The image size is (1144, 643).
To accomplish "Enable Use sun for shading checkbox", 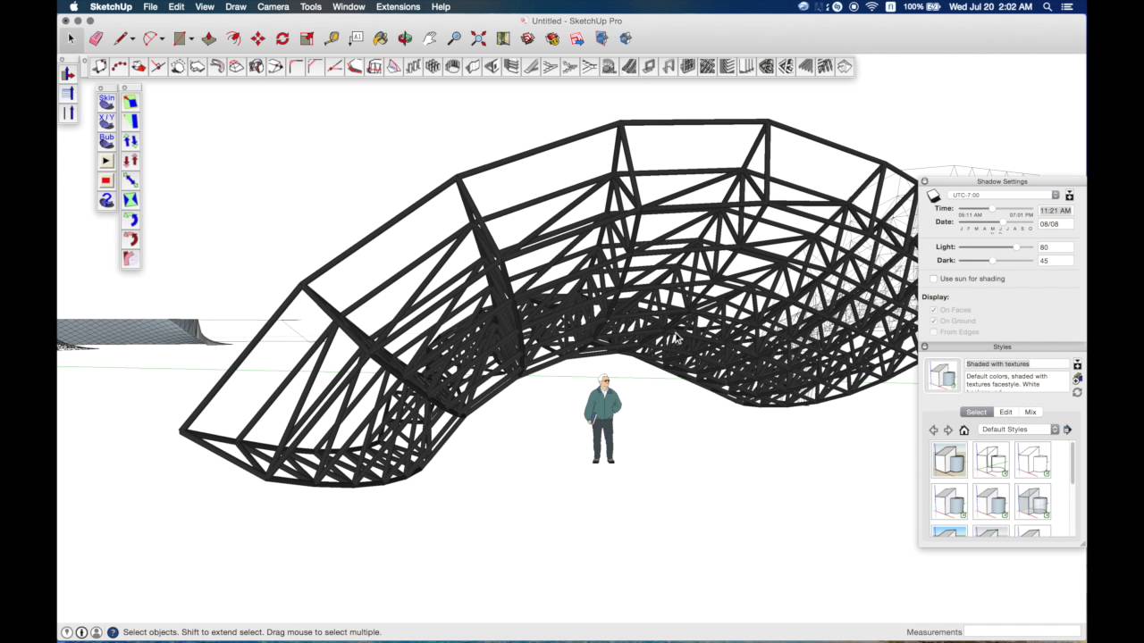I will [x=934, y=279].
